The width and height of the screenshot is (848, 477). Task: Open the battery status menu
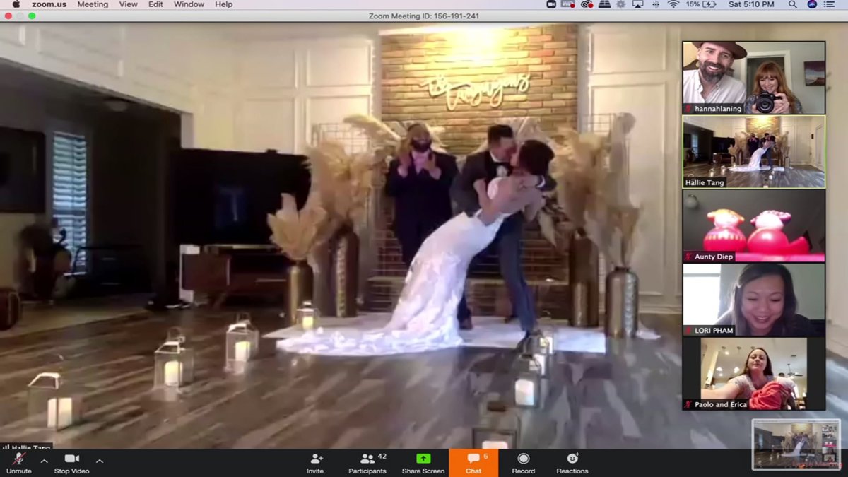[702, 4]
